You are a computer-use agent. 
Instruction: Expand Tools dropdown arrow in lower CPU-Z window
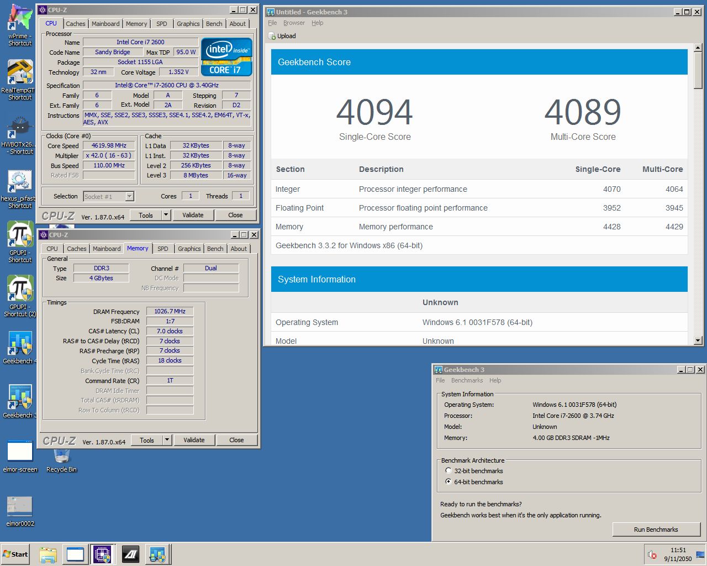167,440
